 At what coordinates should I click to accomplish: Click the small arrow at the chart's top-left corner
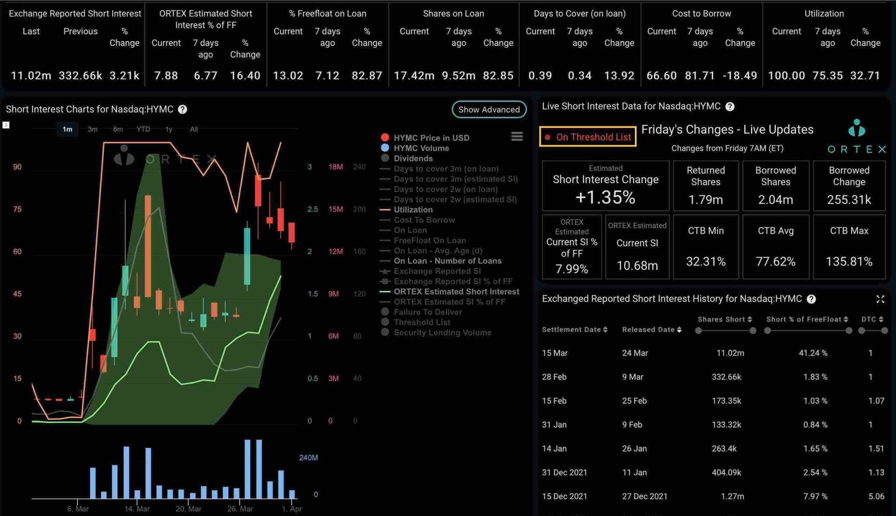[x=7, y=125]
